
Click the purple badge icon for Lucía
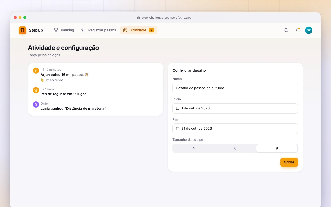(36, 105)
